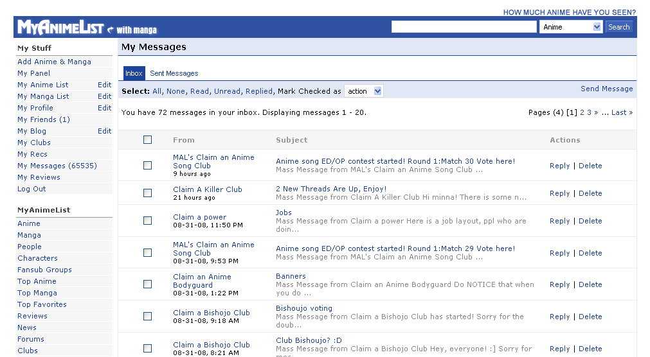Open the Send Message link
This screenshot has height=357, width=650.
(606, 89)
